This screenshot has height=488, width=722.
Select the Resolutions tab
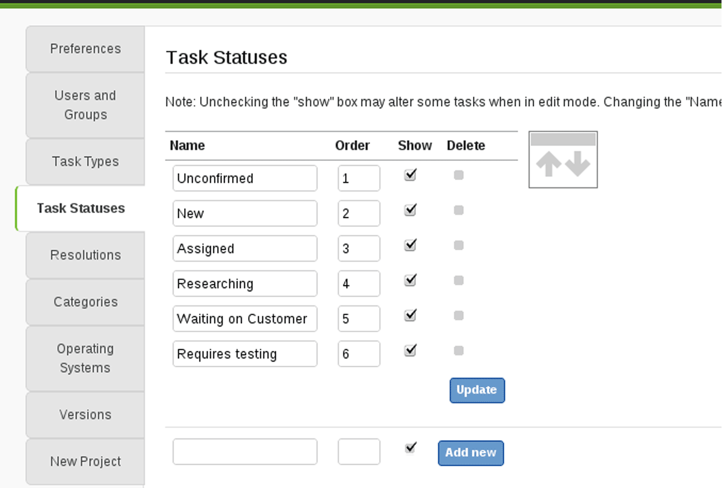pyautogui.click(x=86, y=255)
